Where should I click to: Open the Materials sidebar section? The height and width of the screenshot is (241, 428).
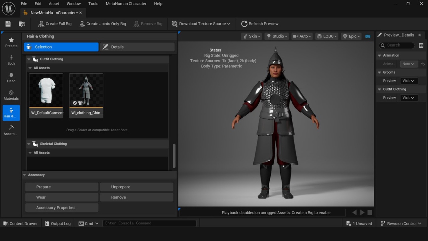tap(11, 95)
